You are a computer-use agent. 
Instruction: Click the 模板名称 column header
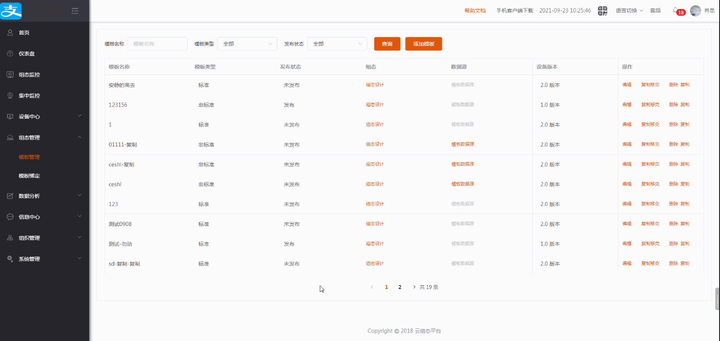click(x=119, y=67)
